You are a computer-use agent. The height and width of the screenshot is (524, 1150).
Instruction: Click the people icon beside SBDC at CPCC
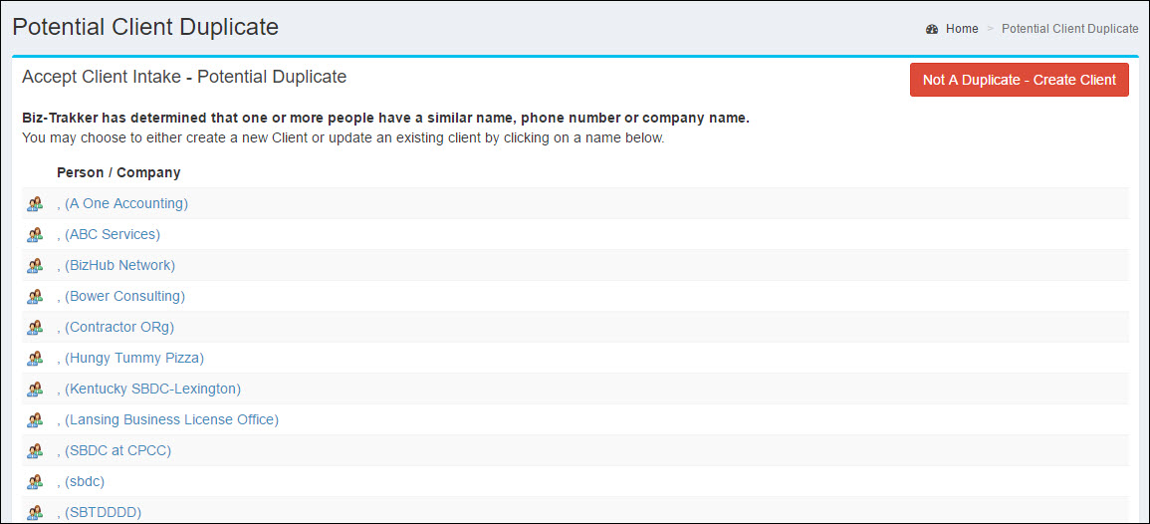35,450
